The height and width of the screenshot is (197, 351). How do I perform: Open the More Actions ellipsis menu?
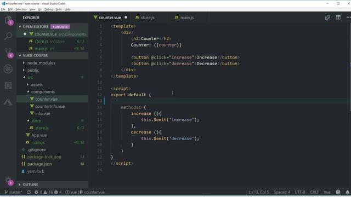(348, 18)
